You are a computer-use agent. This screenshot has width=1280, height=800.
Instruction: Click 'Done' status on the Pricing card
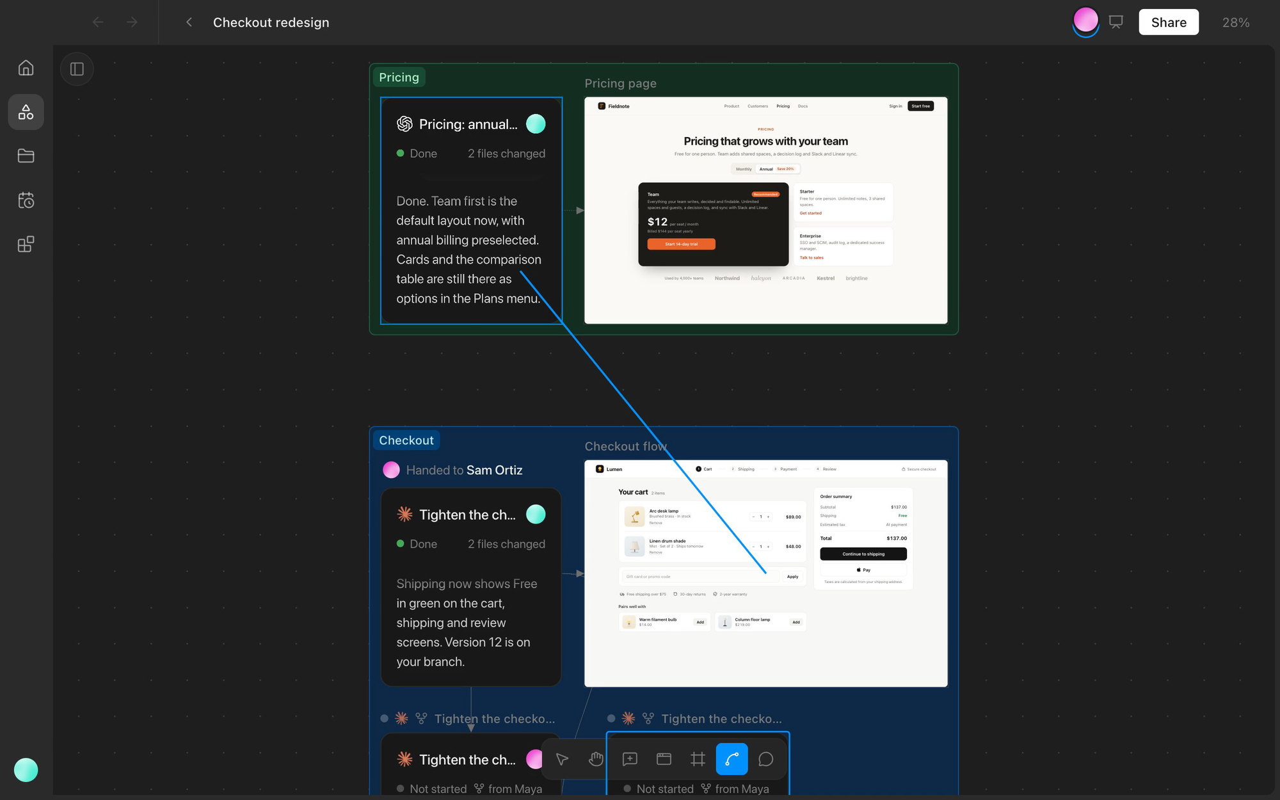click(x=423, y=154)
